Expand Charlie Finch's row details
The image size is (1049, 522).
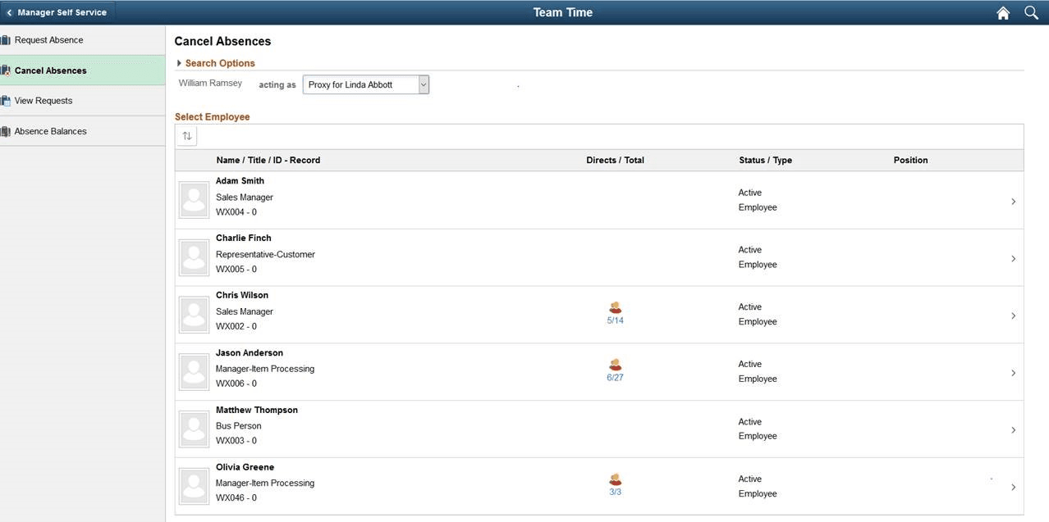1012,258
